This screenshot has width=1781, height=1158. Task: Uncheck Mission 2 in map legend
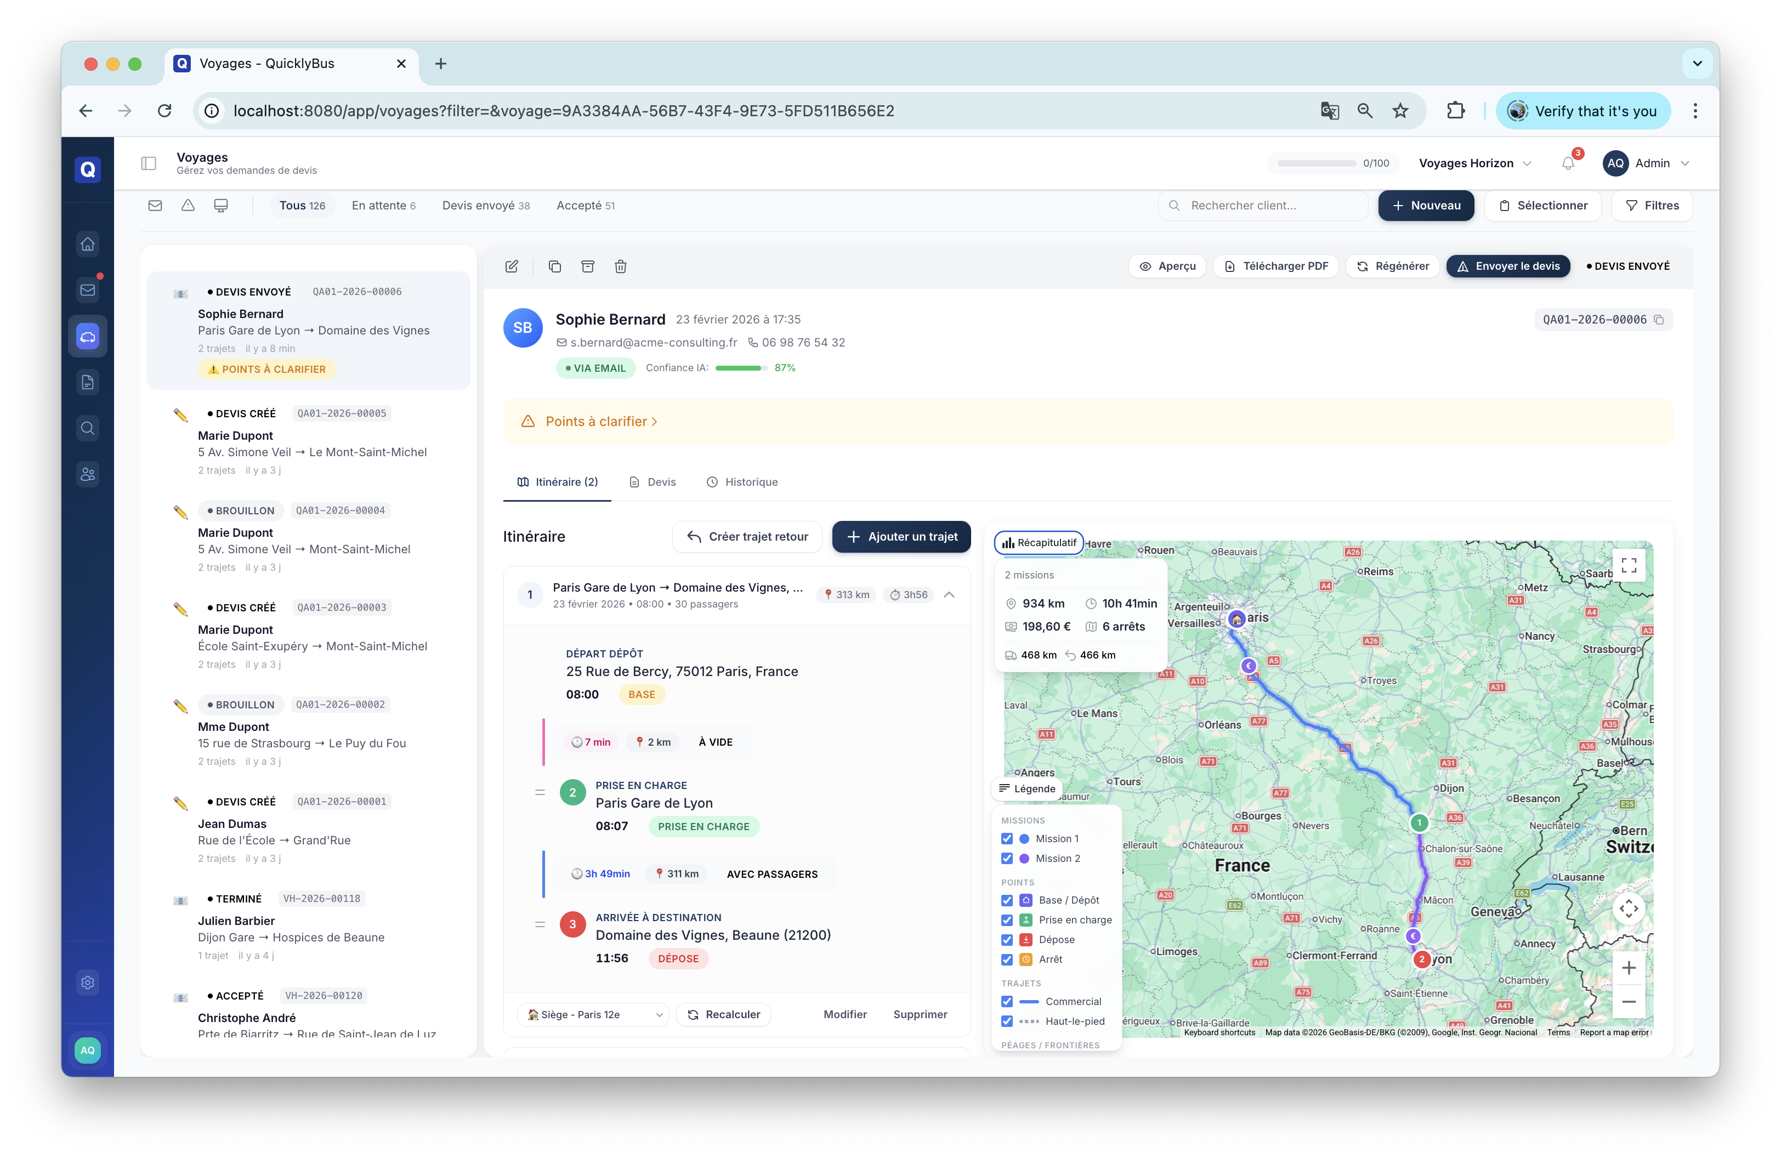(1007, 859)
